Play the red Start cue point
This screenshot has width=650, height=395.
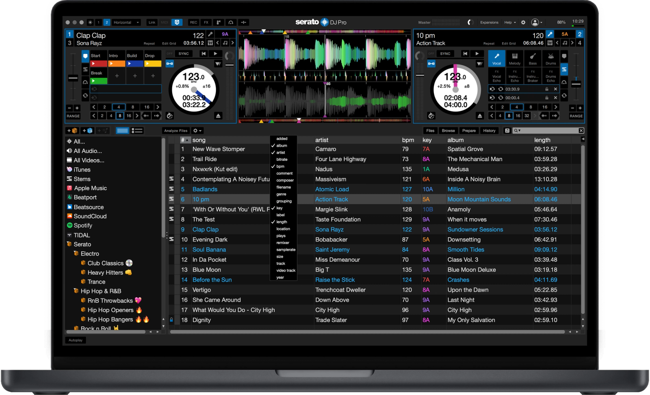[99, 64]
